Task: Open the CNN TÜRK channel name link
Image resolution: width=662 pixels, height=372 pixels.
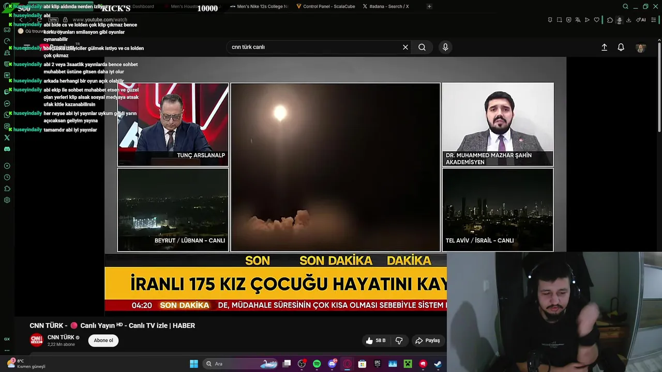Action: pos(61,337)
